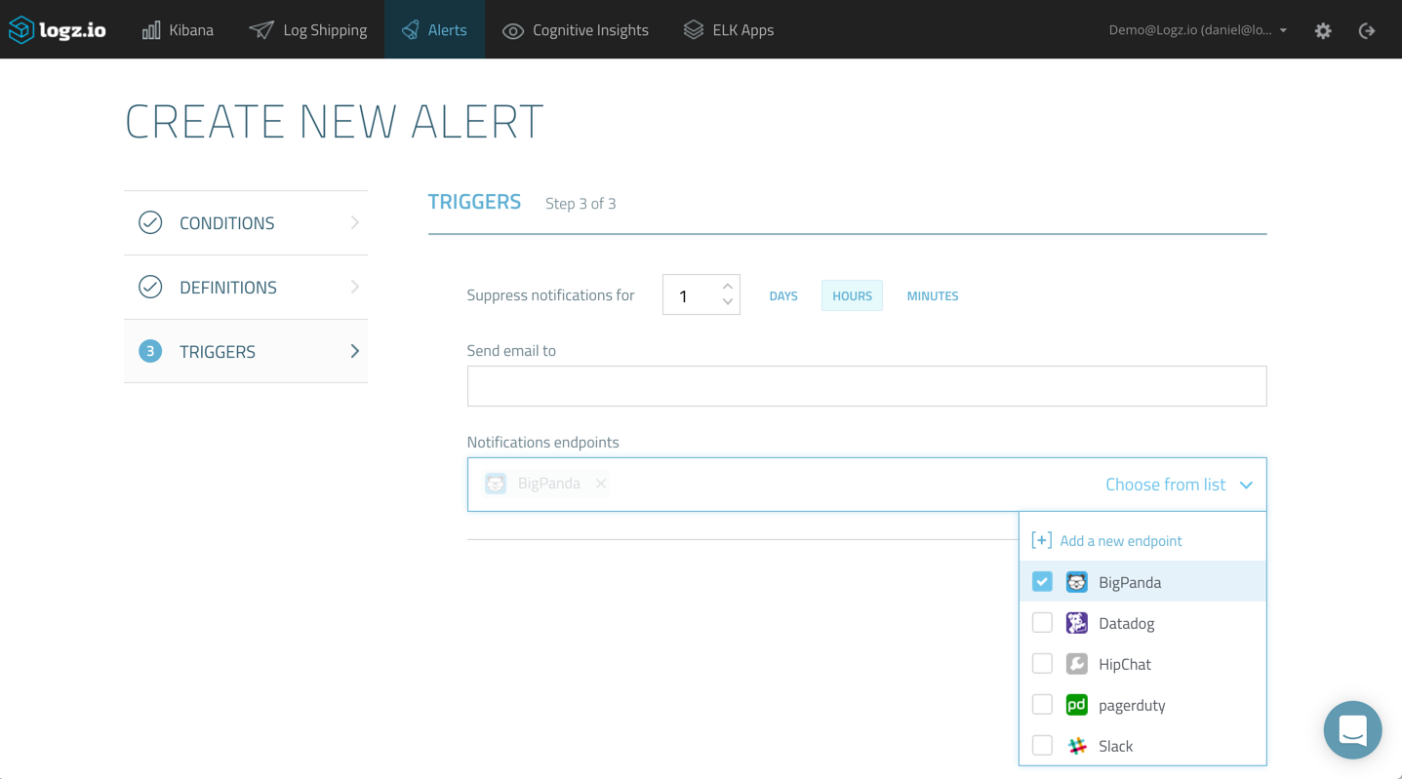Viewport: 1402px width, 779px height.
Task: Select BigPanda from endpoint list
Action: [x=1142, y=582]
